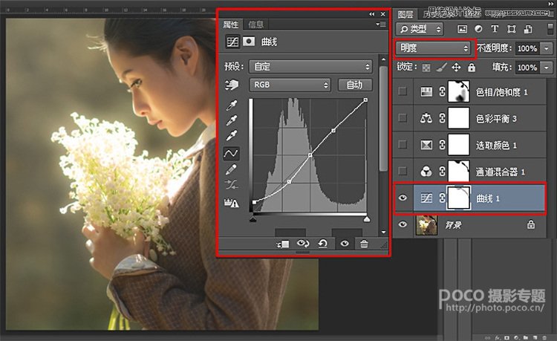This screenshot has width=557, height=341.
Task: Open the 填充 fill slider arrow
Action: pos(547,67)
